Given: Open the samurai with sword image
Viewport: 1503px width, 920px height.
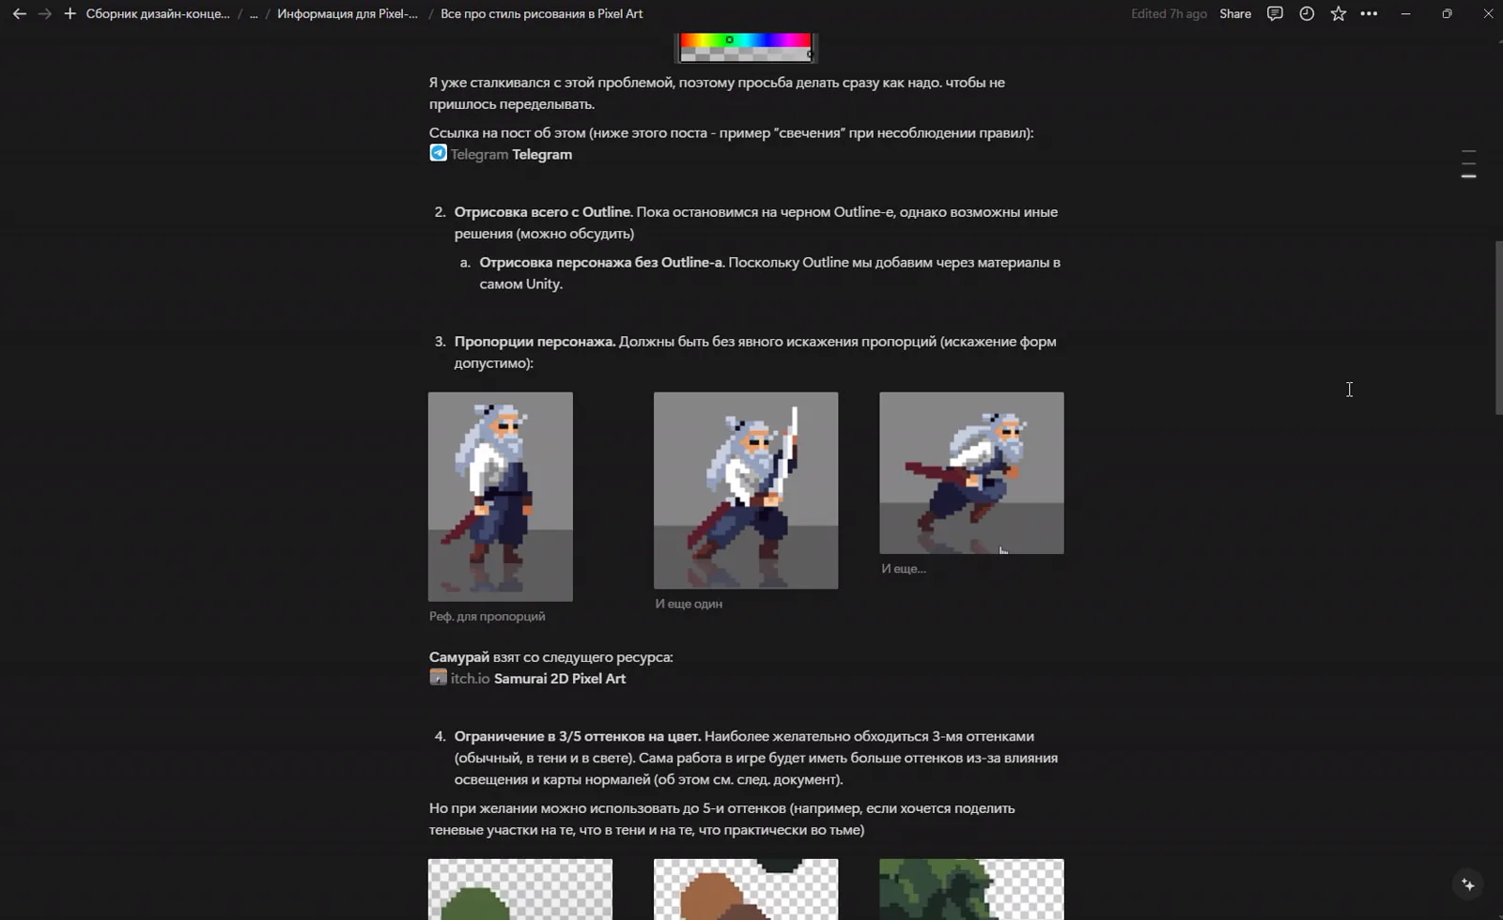Looking at the screenshot, I should [x=746, y=490].
